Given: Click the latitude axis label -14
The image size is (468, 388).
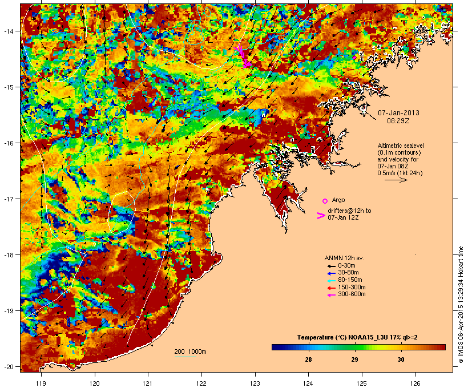Looking at the screenshot, I should [8, 31].
